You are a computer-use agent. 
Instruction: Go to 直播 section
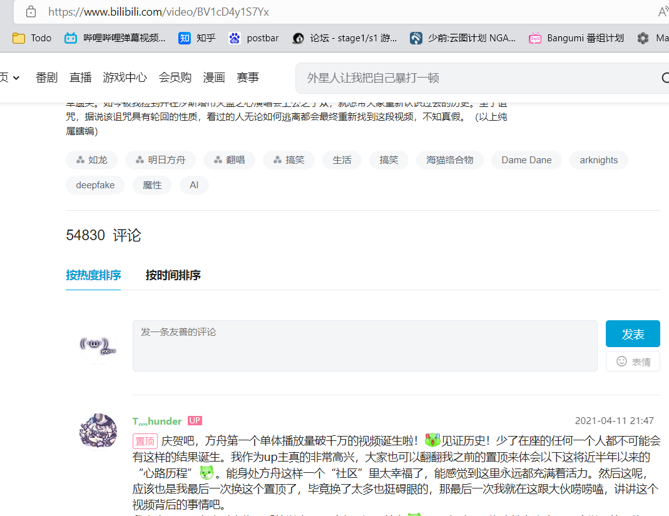(80, 78)
